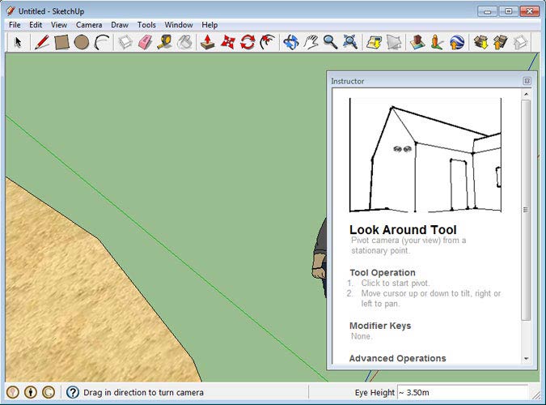Click the Instructor panel scroll down arrow
546x405 pixels.
click(x=527, y=357)
